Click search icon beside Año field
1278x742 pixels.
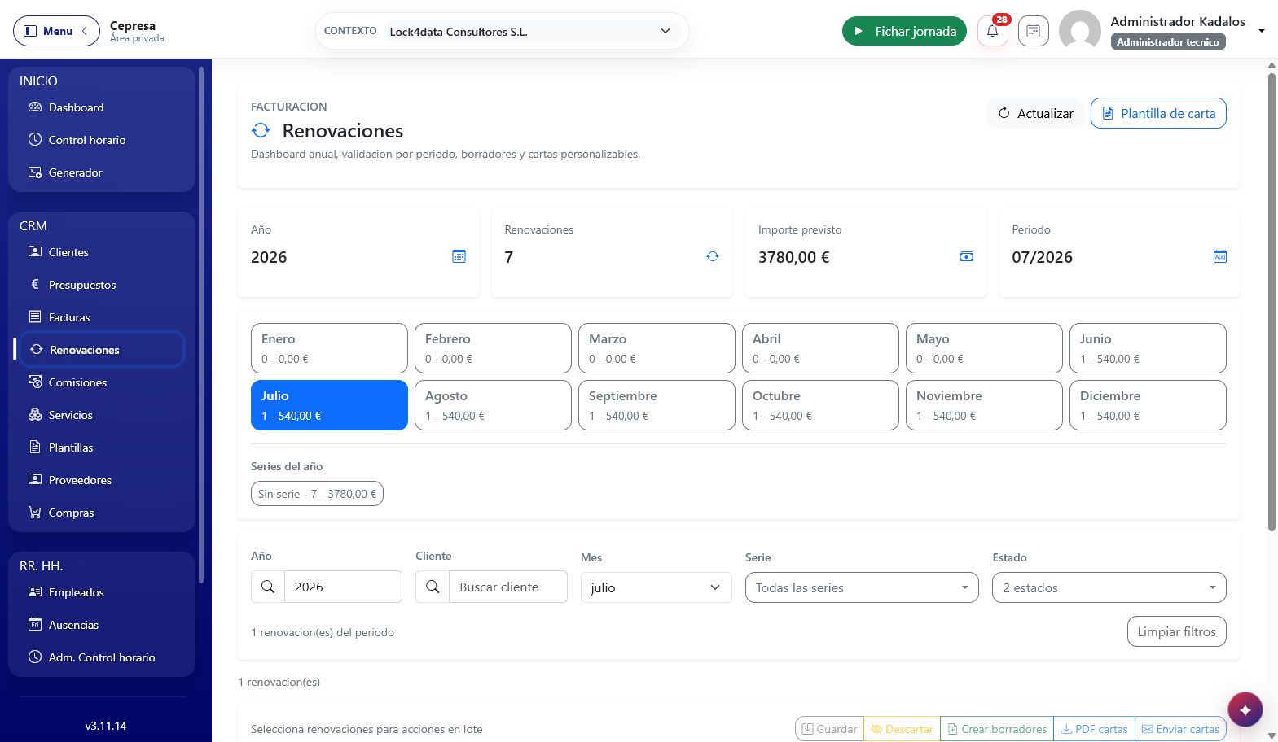tap(268, 587)
